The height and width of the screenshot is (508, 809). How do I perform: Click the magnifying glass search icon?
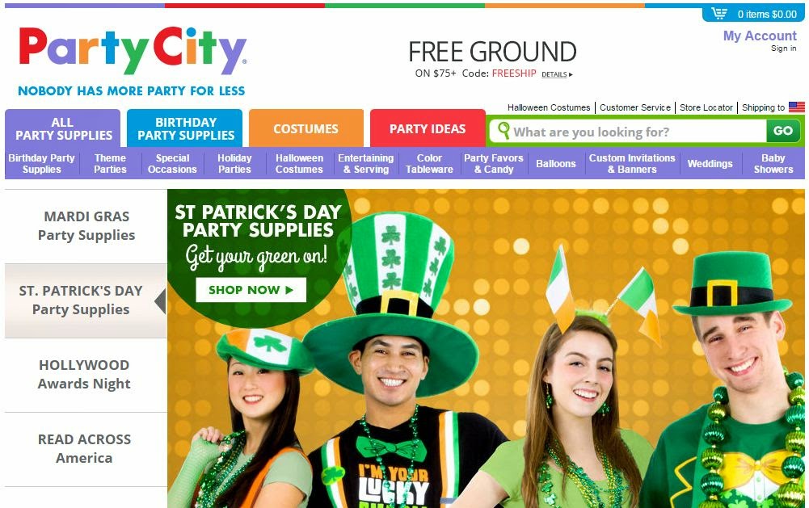(504, 131)
